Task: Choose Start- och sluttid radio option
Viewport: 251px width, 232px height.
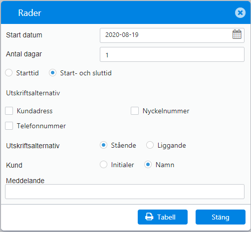Action: point(52,73)
